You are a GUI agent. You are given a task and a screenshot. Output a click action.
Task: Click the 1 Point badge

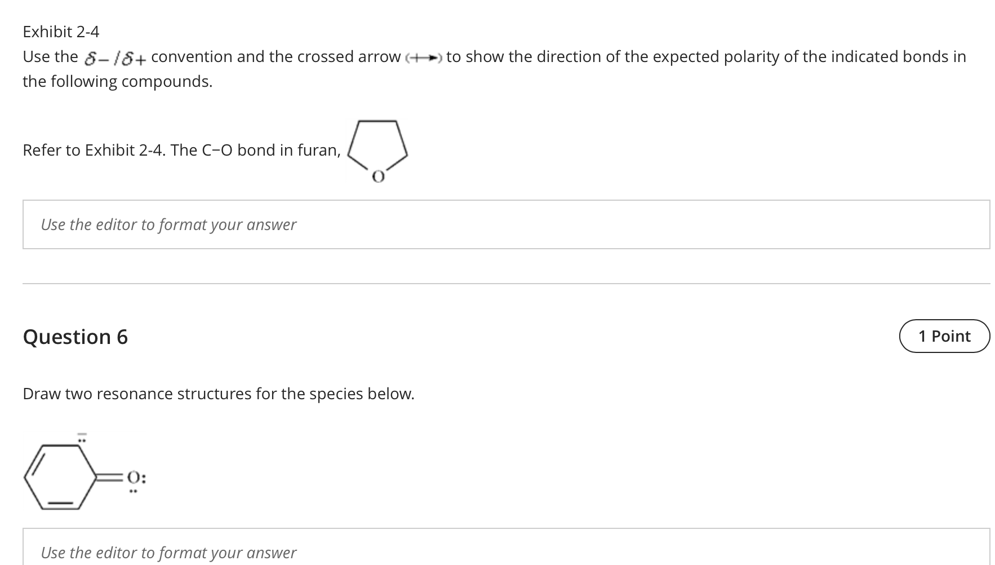coord(944,336)
